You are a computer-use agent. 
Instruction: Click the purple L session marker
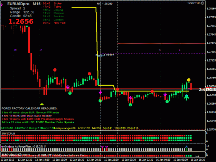click(179, 50)
